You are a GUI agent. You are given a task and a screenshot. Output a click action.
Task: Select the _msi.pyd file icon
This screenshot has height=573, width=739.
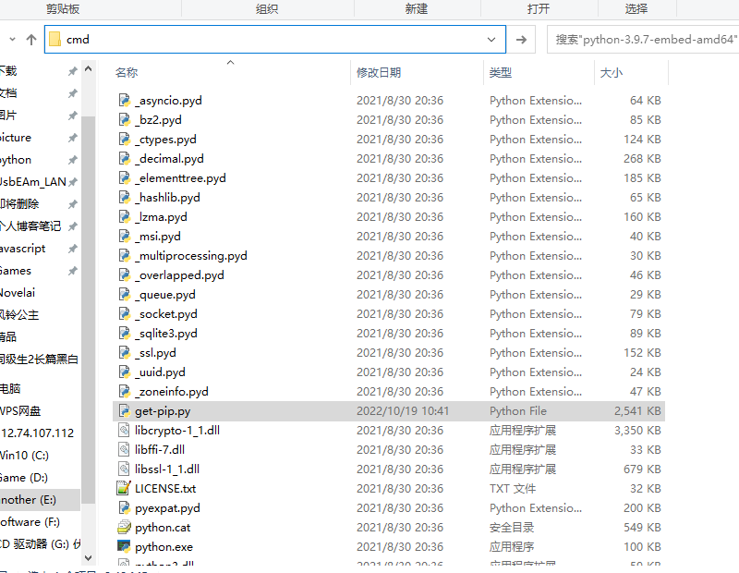coord(124,236)
